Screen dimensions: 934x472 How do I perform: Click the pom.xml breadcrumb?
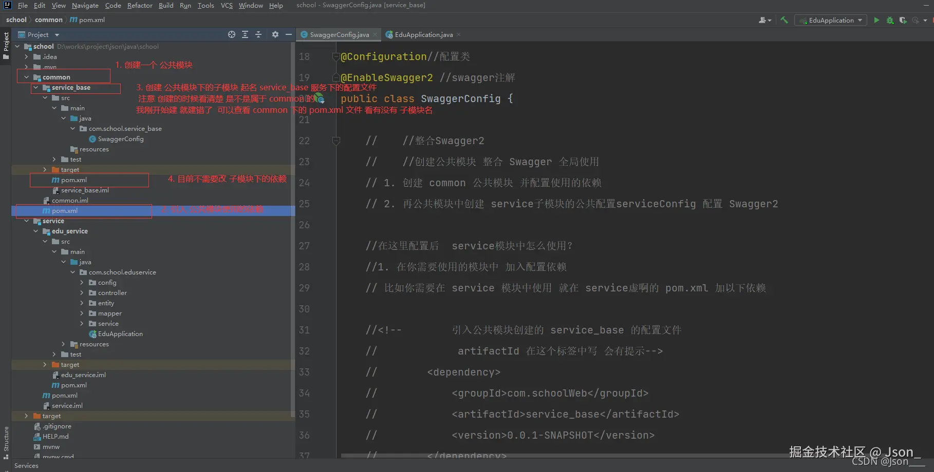click(x=87, y=20)
